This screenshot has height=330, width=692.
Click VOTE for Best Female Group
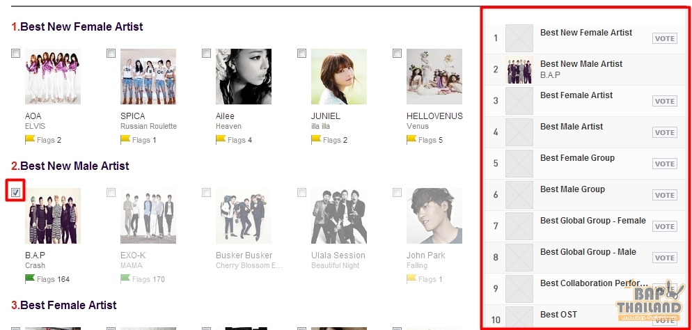pos(665,164)
